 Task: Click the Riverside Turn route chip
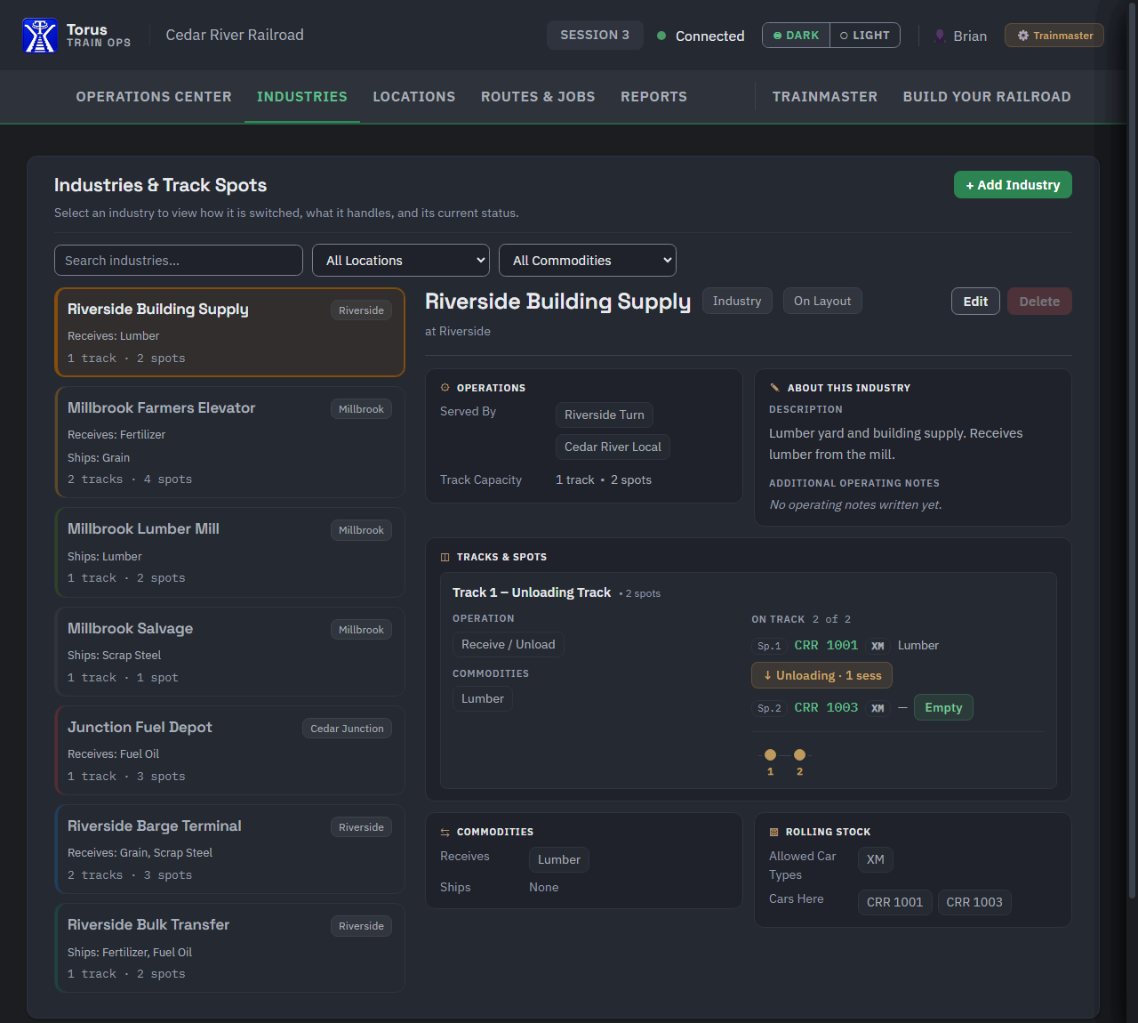click(x=605, y=415)
